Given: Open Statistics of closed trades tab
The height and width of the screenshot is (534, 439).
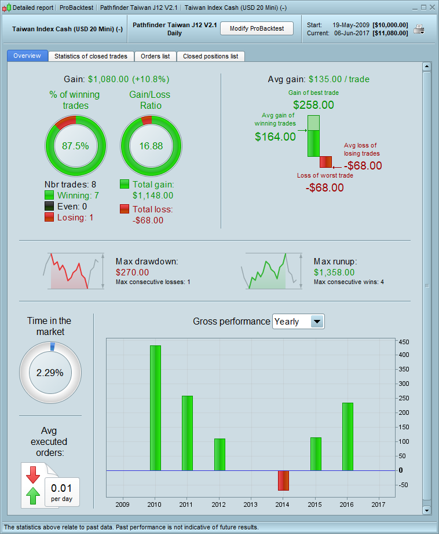Looking at the screenshot, I should click(91, 56).
